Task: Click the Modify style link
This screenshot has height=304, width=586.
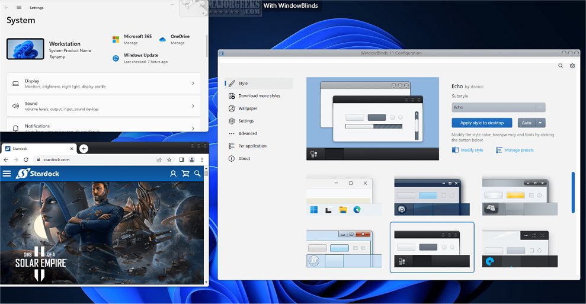Action: click(x=467, y=150)
